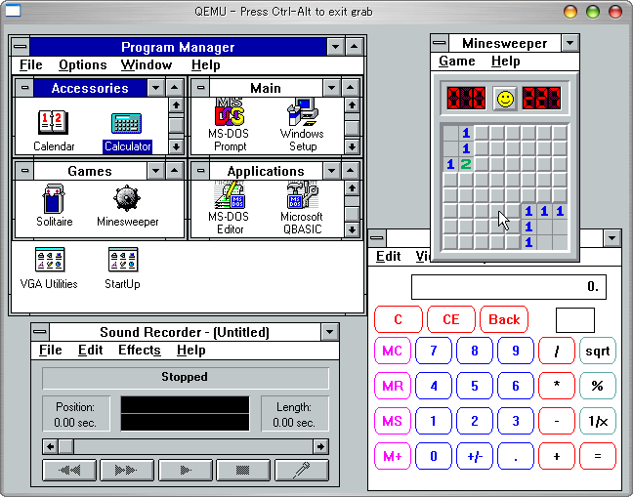Viewport: 633px width, 497px height.
Task: Select the Calculator icon in Accessories
Action: (x=127, y=132)
